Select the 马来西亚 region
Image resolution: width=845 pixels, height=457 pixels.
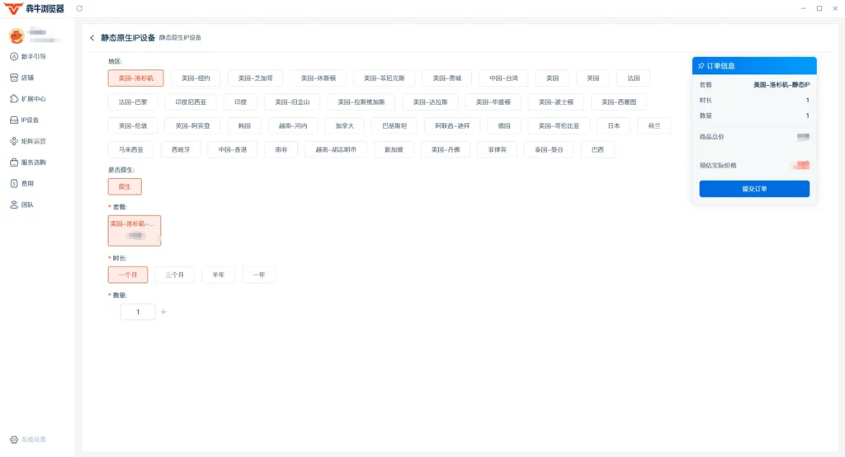[131, 149]
